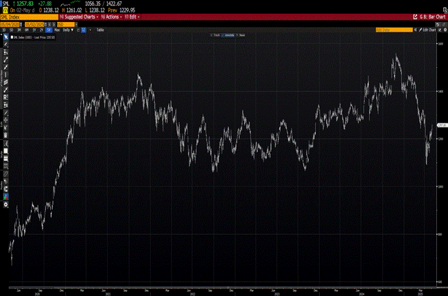Open the line style tool in sidebar
This screenshot has height=296, width=448.
[x=5, y=166]
